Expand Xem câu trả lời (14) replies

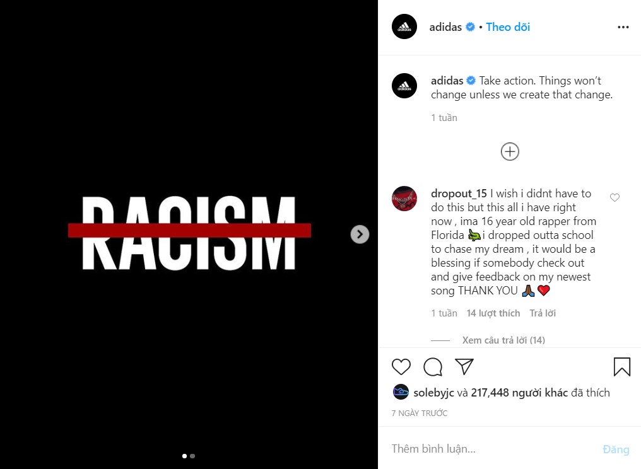pyautogui.click(x=503, y=340)
